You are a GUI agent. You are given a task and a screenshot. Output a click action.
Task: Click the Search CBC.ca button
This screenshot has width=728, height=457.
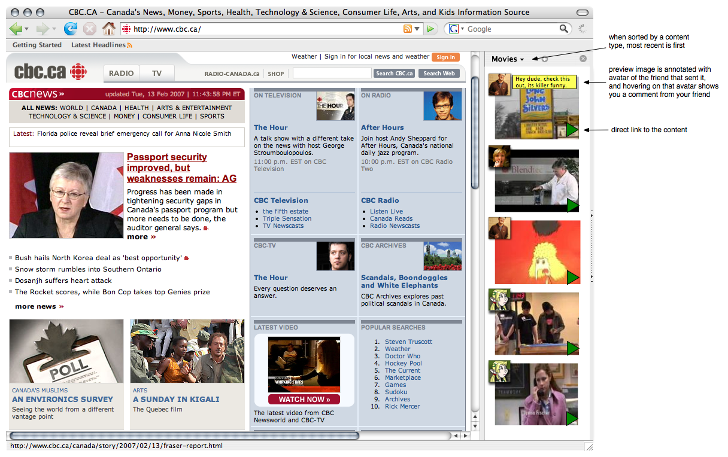(394, 73)
